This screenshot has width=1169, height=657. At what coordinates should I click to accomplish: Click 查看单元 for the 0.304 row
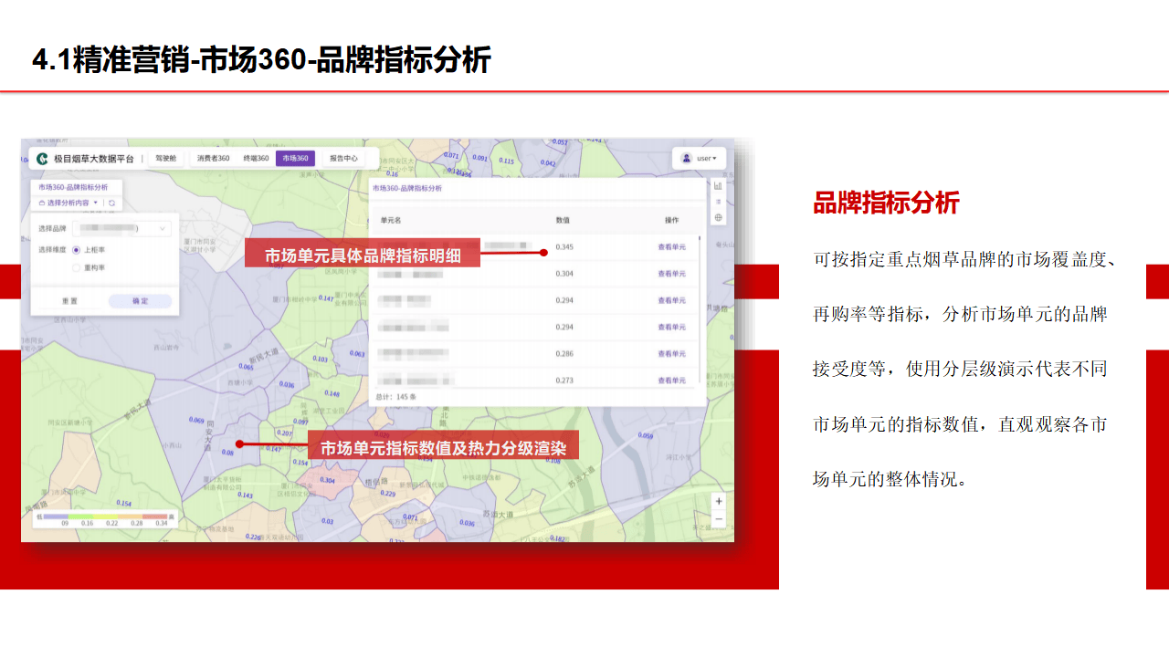pyautogui.click(x=671, y=274)
